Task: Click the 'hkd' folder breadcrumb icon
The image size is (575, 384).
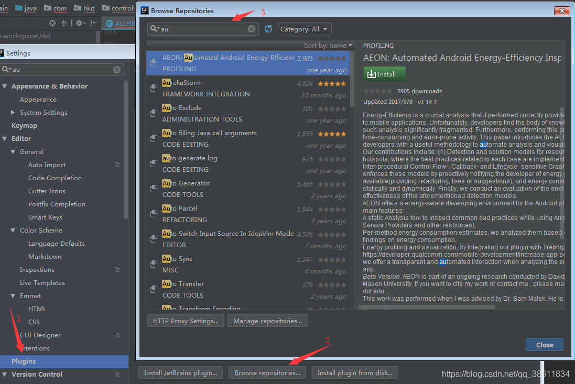Action: (78, 8)
